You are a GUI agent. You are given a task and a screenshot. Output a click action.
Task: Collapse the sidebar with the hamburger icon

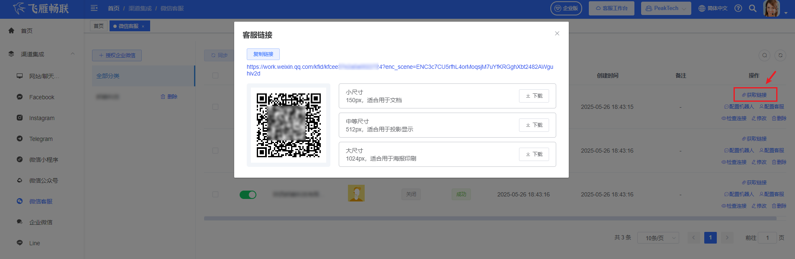(94, 8)
